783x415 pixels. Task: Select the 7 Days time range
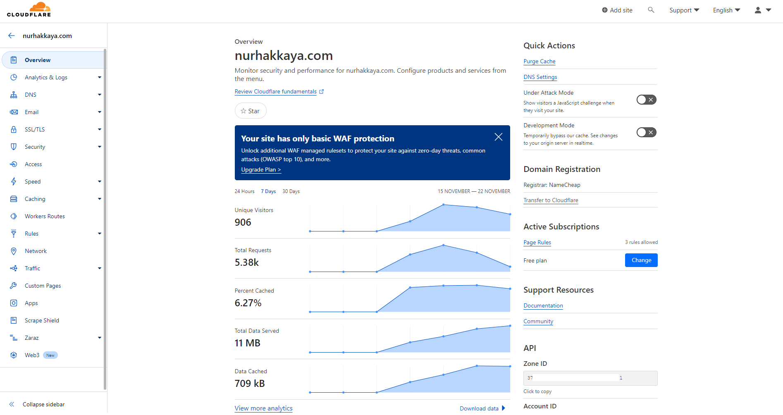click(268, 191)
